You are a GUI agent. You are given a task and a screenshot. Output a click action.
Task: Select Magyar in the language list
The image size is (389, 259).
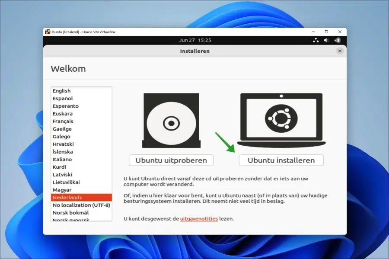click(81, 190)
